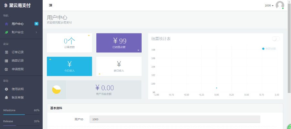Click the bell icon for 联系客服
The height and width of the screenshot is (129, 291).
(x=6, y=97)
